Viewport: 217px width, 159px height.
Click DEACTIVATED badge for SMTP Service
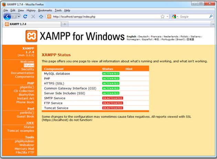coord(113,98)
